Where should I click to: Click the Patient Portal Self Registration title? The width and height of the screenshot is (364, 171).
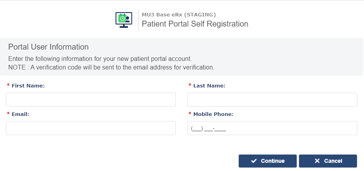tap(195, 24)
